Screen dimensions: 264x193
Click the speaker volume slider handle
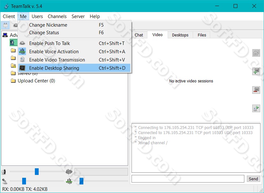[37, 172]
